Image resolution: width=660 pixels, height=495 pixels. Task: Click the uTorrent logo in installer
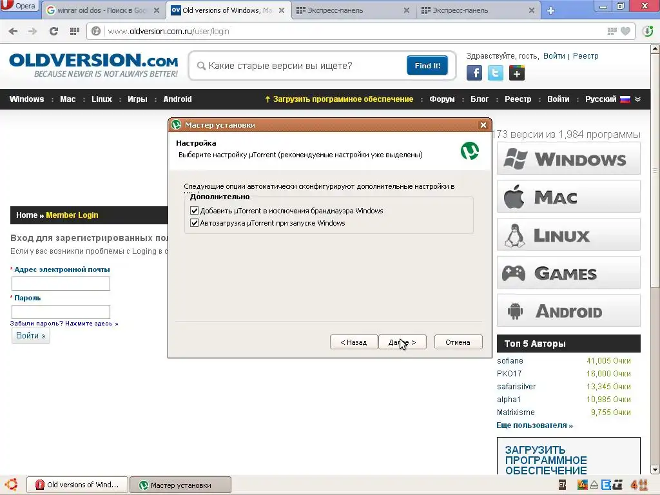tap(470, 151)
